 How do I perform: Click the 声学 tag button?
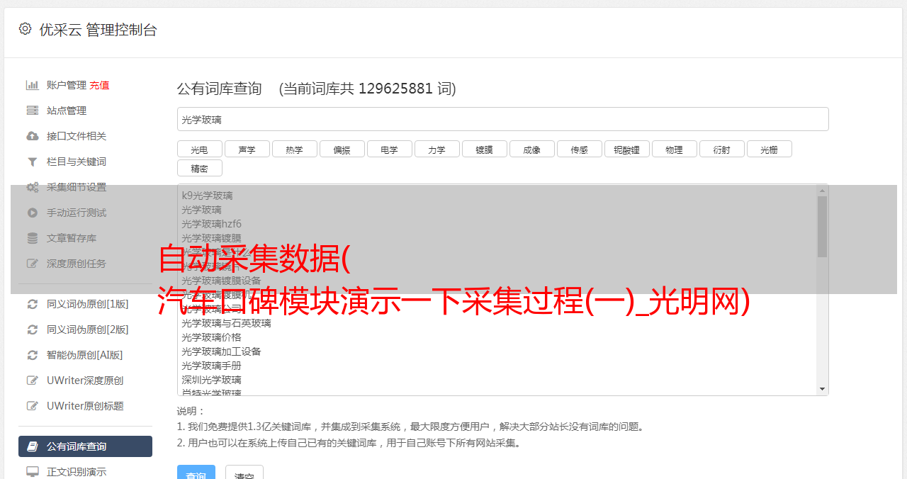pyautogui.click(x=247, y=149)
